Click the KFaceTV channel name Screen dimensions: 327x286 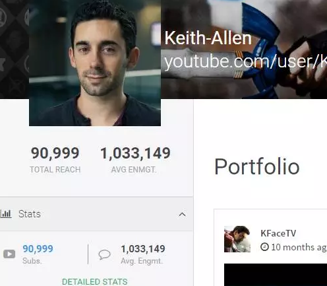pyautogui.click(x=278, y=233)
